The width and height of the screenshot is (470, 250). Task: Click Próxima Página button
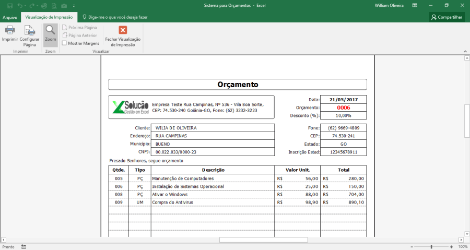pos(79,28)
